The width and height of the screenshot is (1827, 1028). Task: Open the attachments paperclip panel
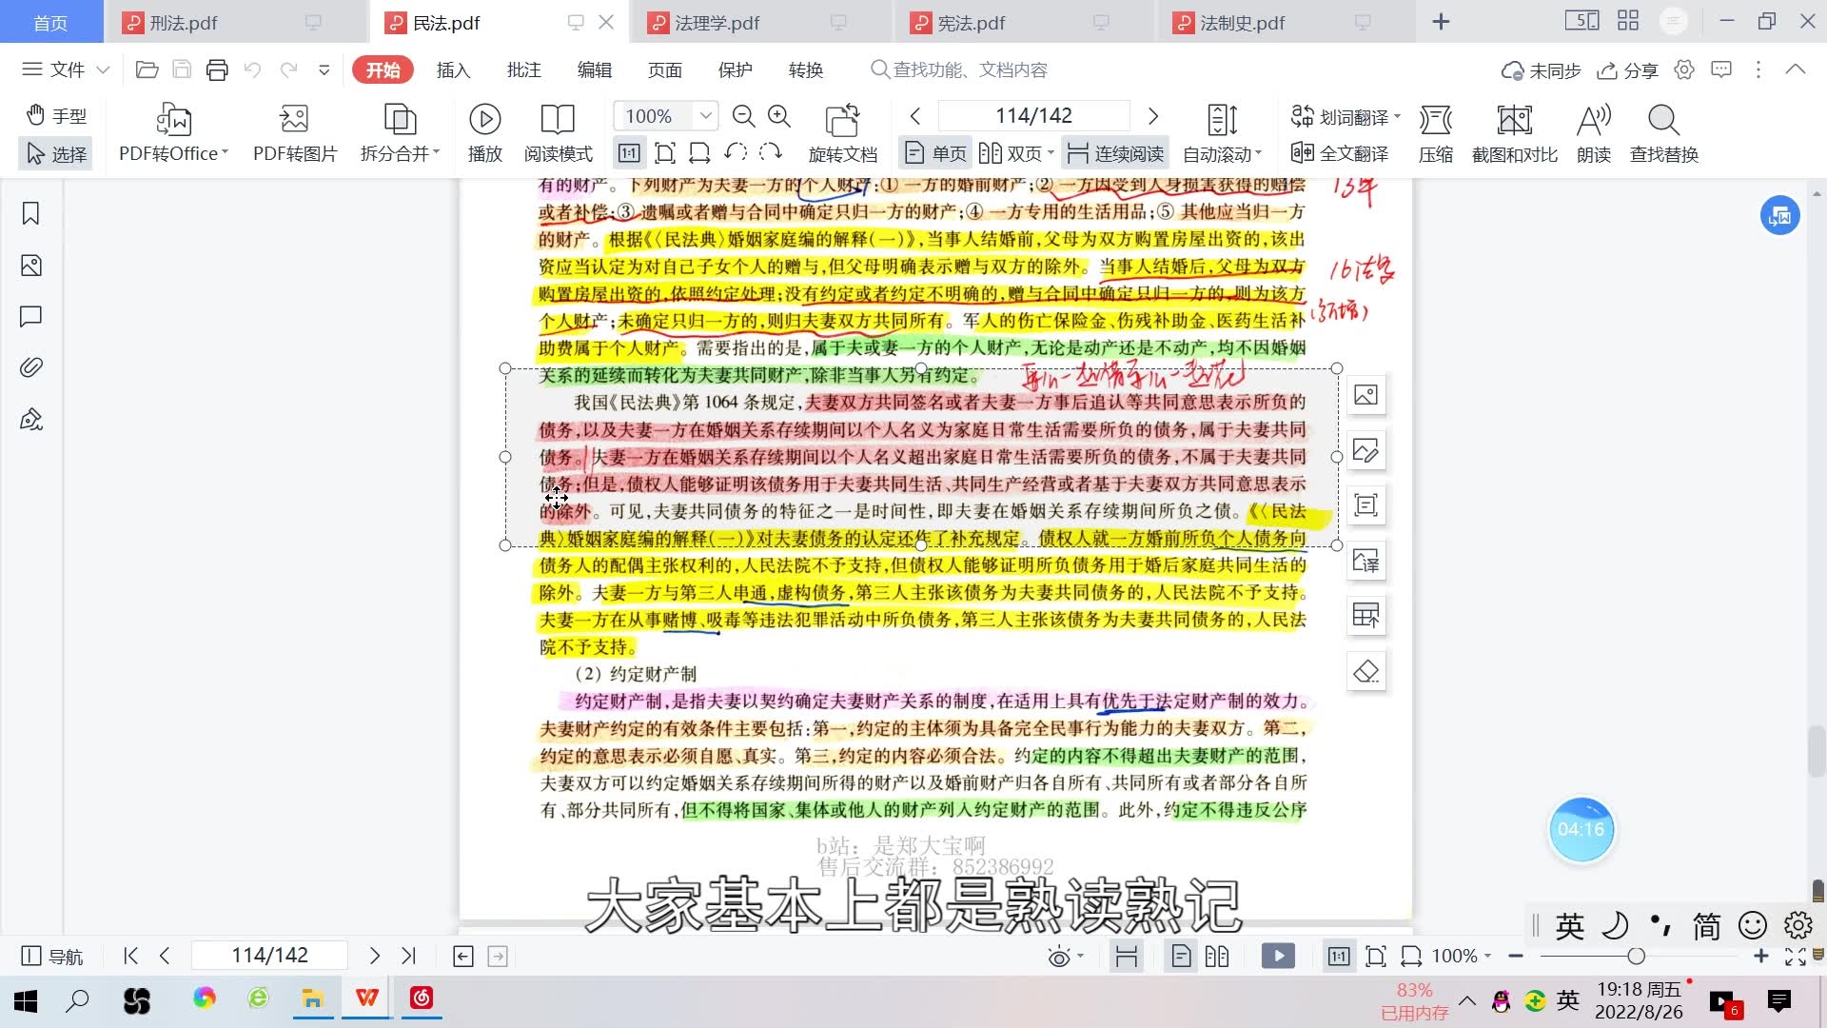[x=30, y=367]
